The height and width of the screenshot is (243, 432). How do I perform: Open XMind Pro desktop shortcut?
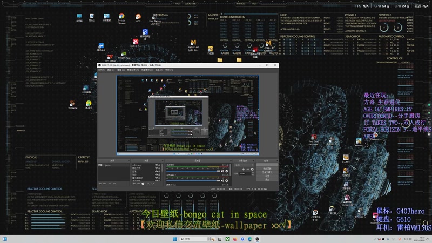136,43
